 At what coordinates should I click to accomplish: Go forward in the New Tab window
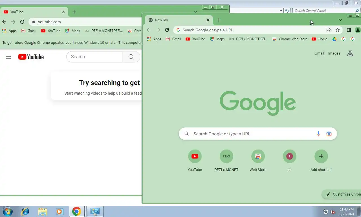pos(158,30)
